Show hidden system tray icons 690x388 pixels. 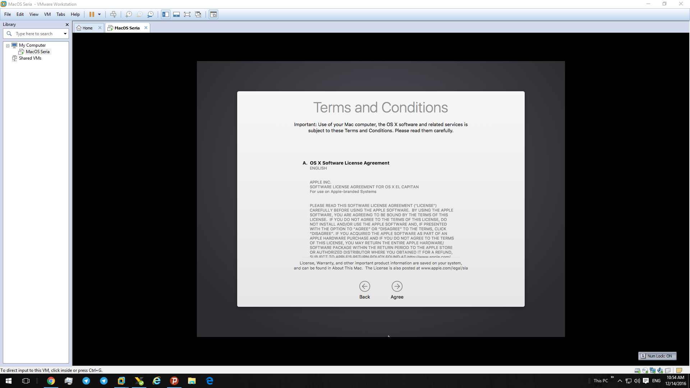click(620, 381)
